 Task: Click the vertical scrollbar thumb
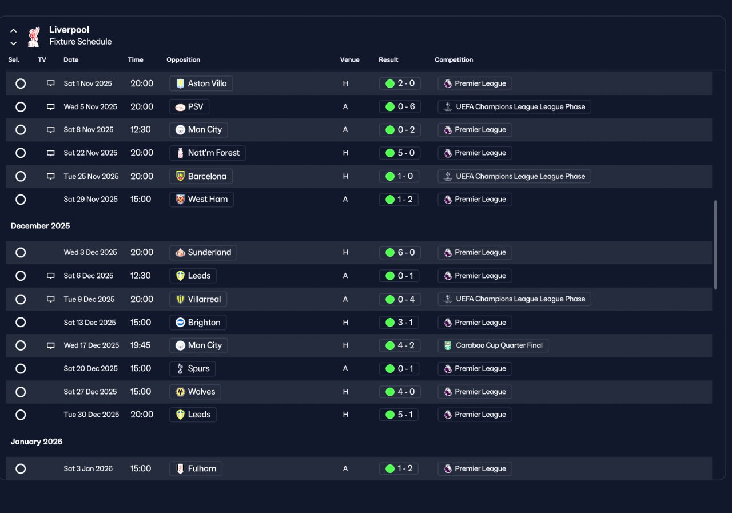[x=715, y=245]
